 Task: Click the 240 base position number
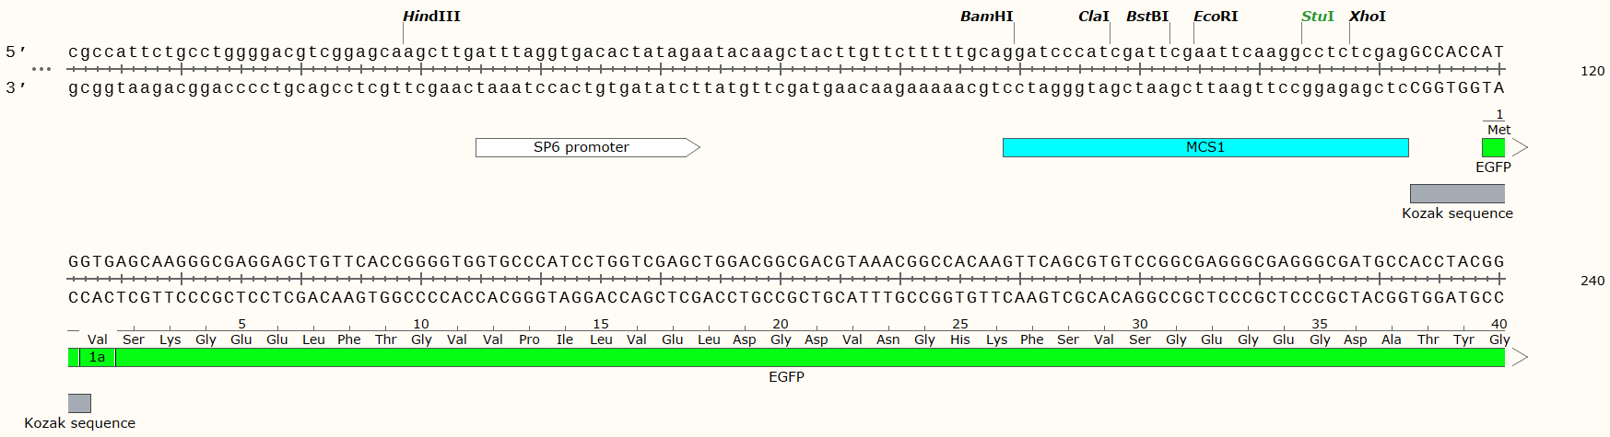tap(1592, 281)
